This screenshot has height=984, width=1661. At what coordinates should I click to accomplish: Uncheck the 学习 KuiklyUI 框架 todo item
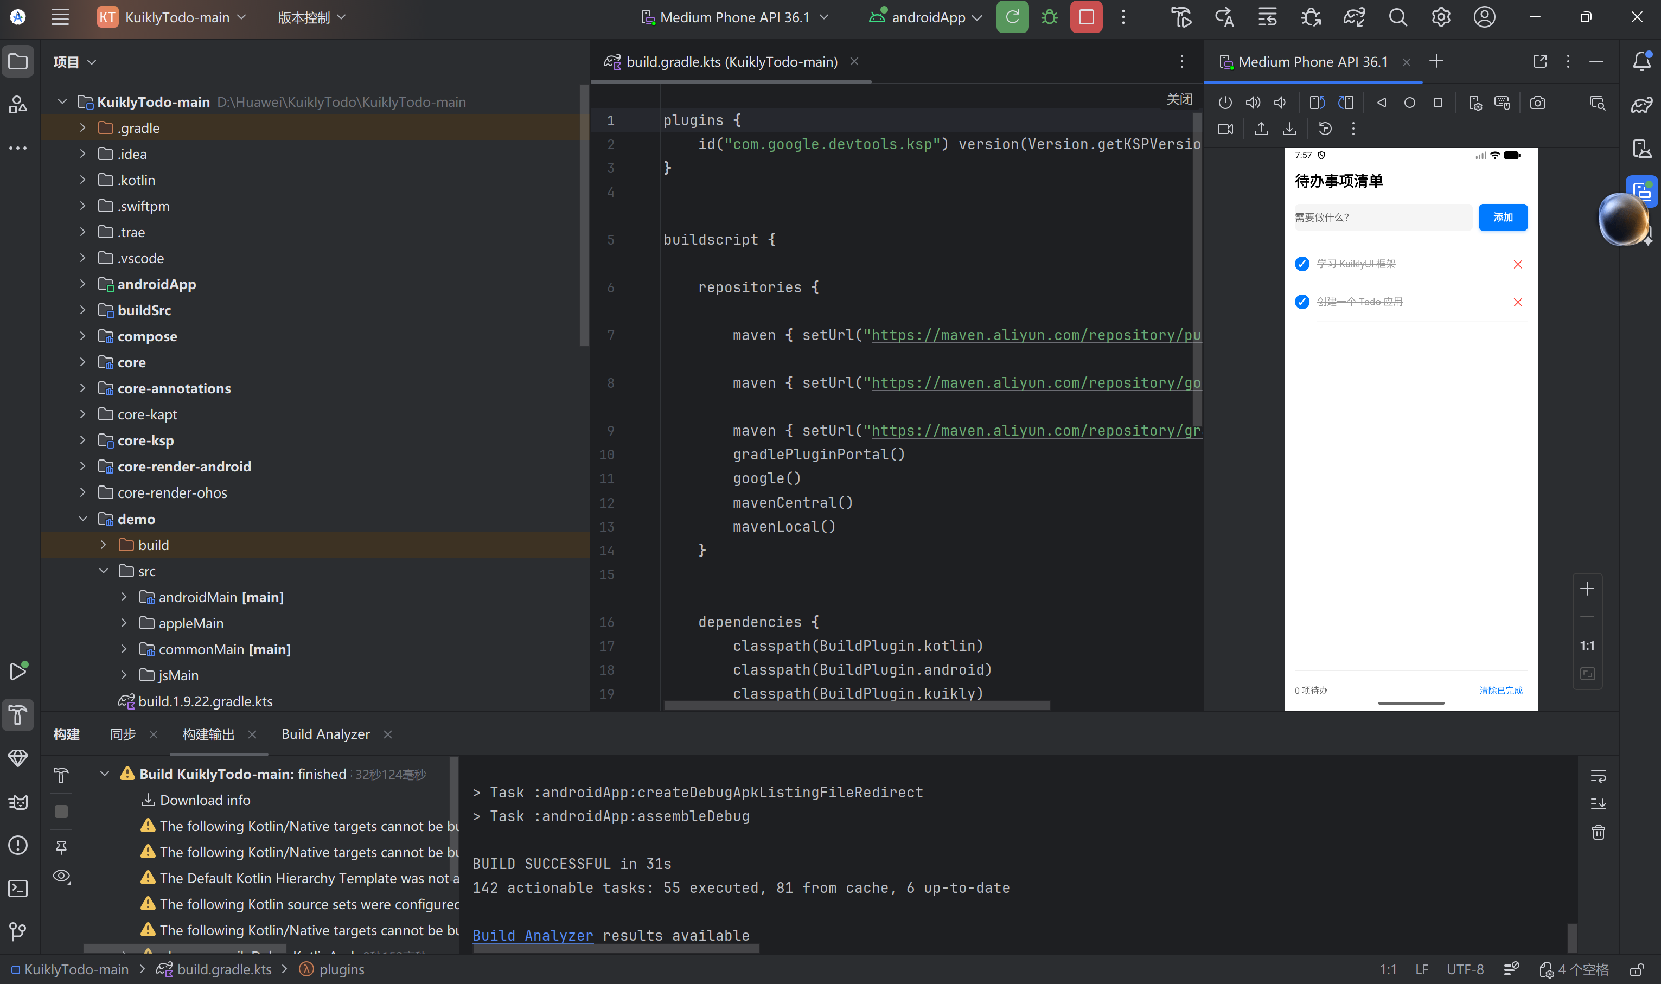[1301, 264]
